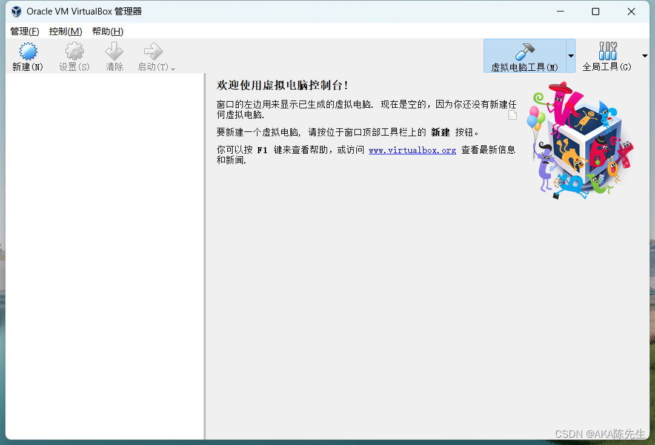Open the 管理(F) menu
655x445 pixels.
(25, 31)
